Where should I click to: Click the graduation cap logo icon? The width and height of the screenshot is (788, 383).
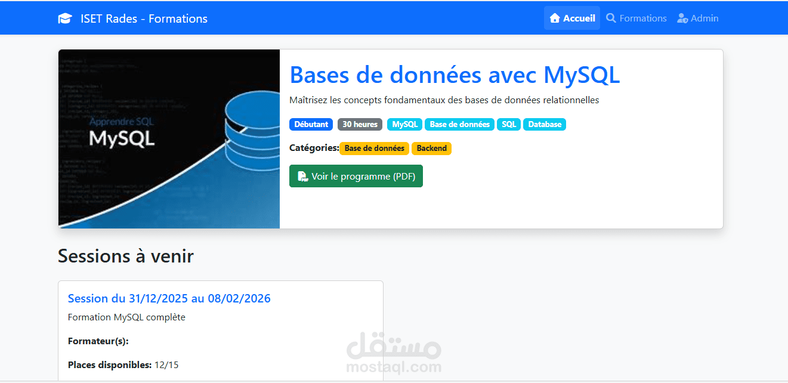[64, 18]
